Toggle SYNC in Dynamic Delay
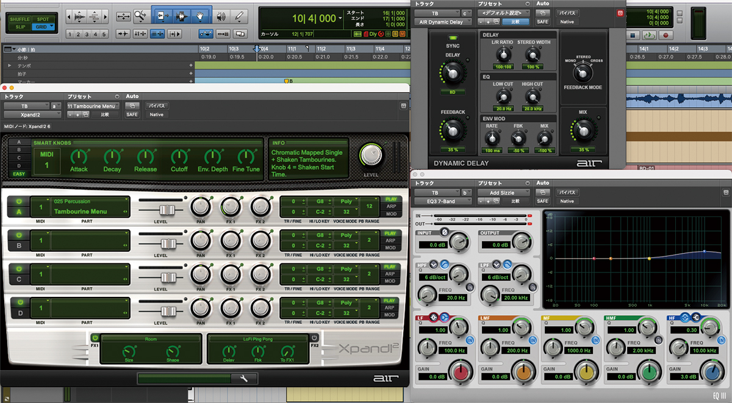 pyautogui.click(x=453, y=39)
